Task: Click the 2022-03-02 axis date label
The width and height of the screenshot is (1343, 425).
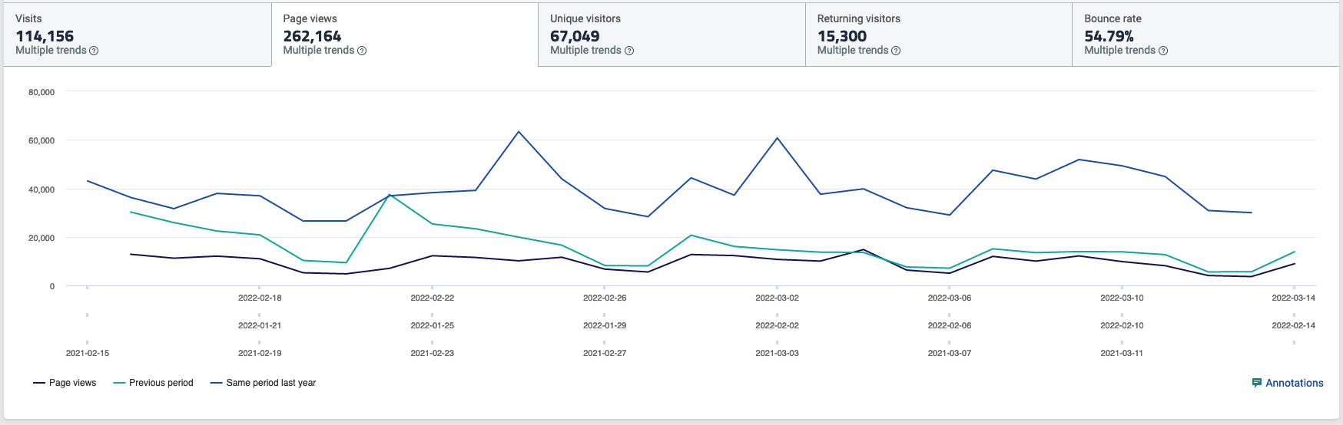Action: [778, 298]
